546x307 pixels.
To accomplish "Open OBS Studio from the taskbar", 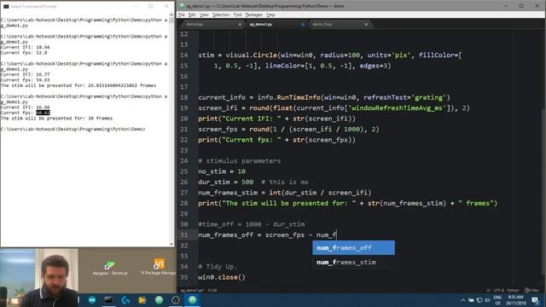I will tap(176, 300).
